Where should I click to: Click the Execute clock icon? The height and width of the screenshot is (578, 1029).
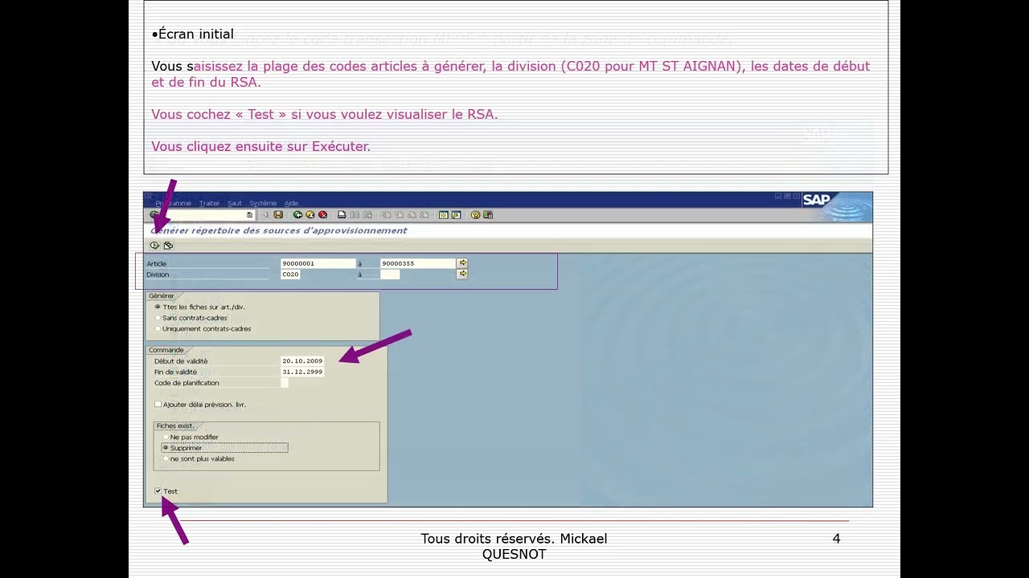154,246
